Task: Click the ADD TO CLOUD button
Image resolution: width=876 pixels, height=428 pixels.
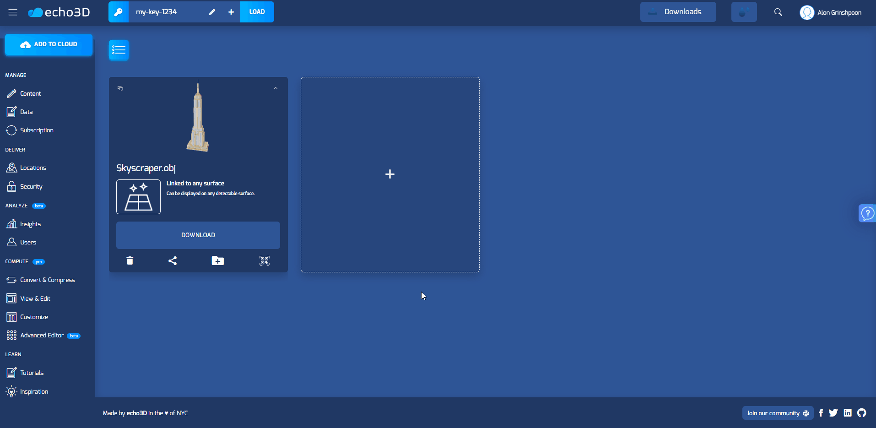Action: [49, 44]
